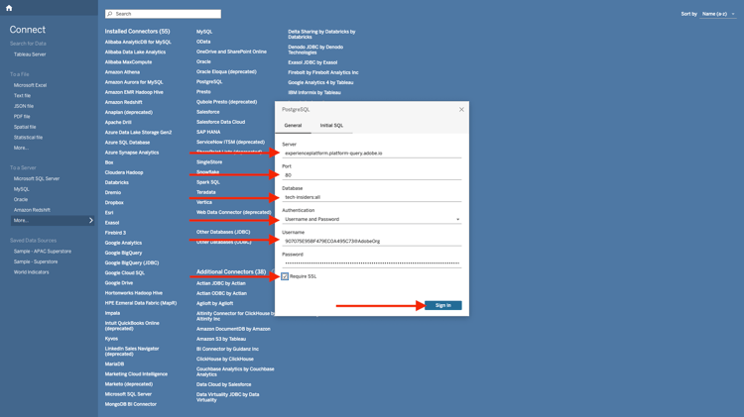Choose MariaDB connector
This screenshot has width=744, height=417.
[114, 365]
